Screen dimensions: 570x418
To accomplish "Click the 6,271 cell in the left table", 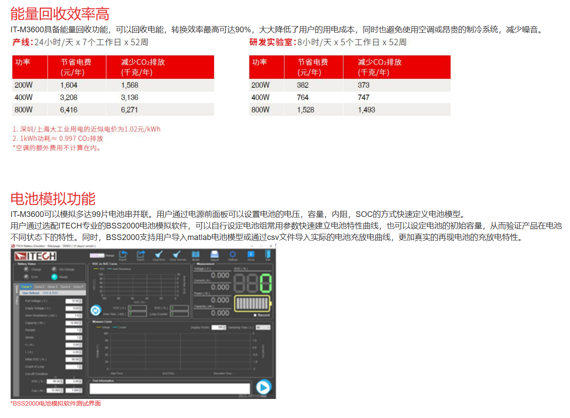I will 130,110.
